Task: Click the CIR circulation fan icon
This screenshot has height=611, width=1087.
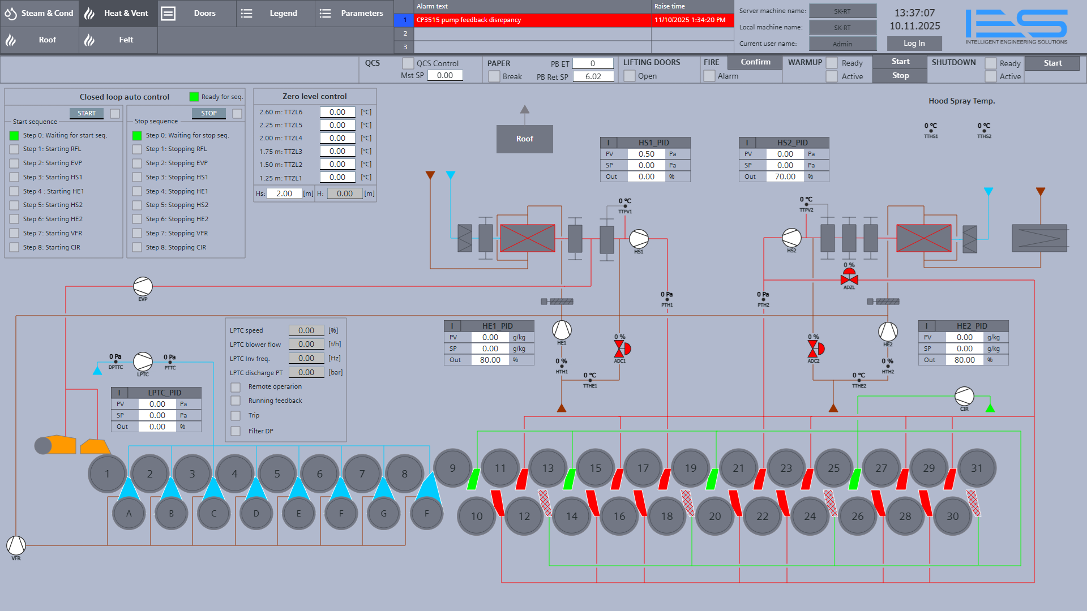Action: [x=964, y=397]
